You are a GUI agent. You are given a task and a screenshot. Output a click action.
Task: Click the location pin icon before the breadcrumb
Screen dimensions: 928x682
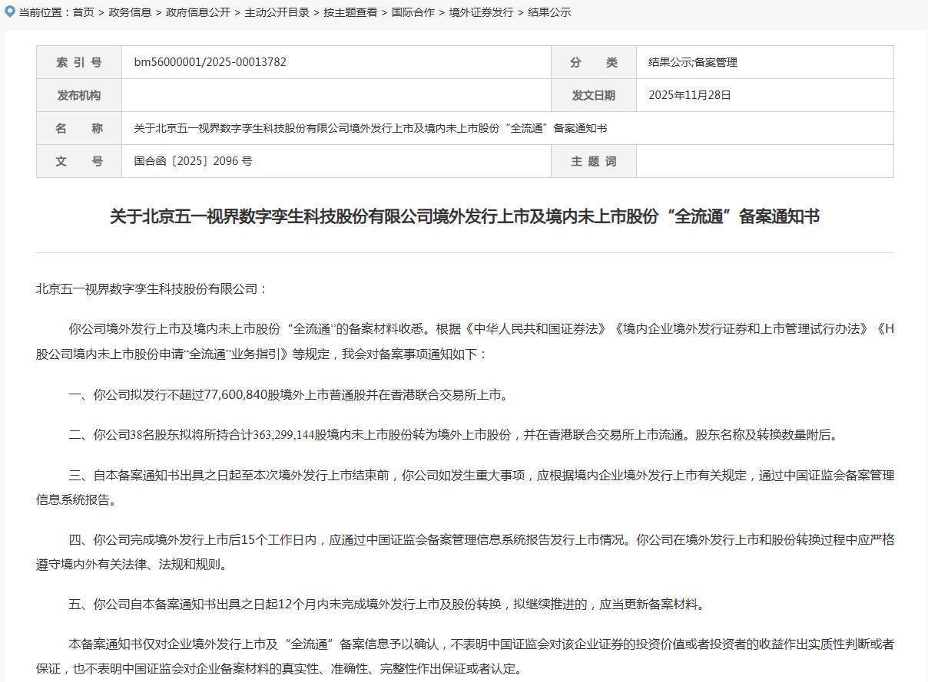[x=10, y=12]
